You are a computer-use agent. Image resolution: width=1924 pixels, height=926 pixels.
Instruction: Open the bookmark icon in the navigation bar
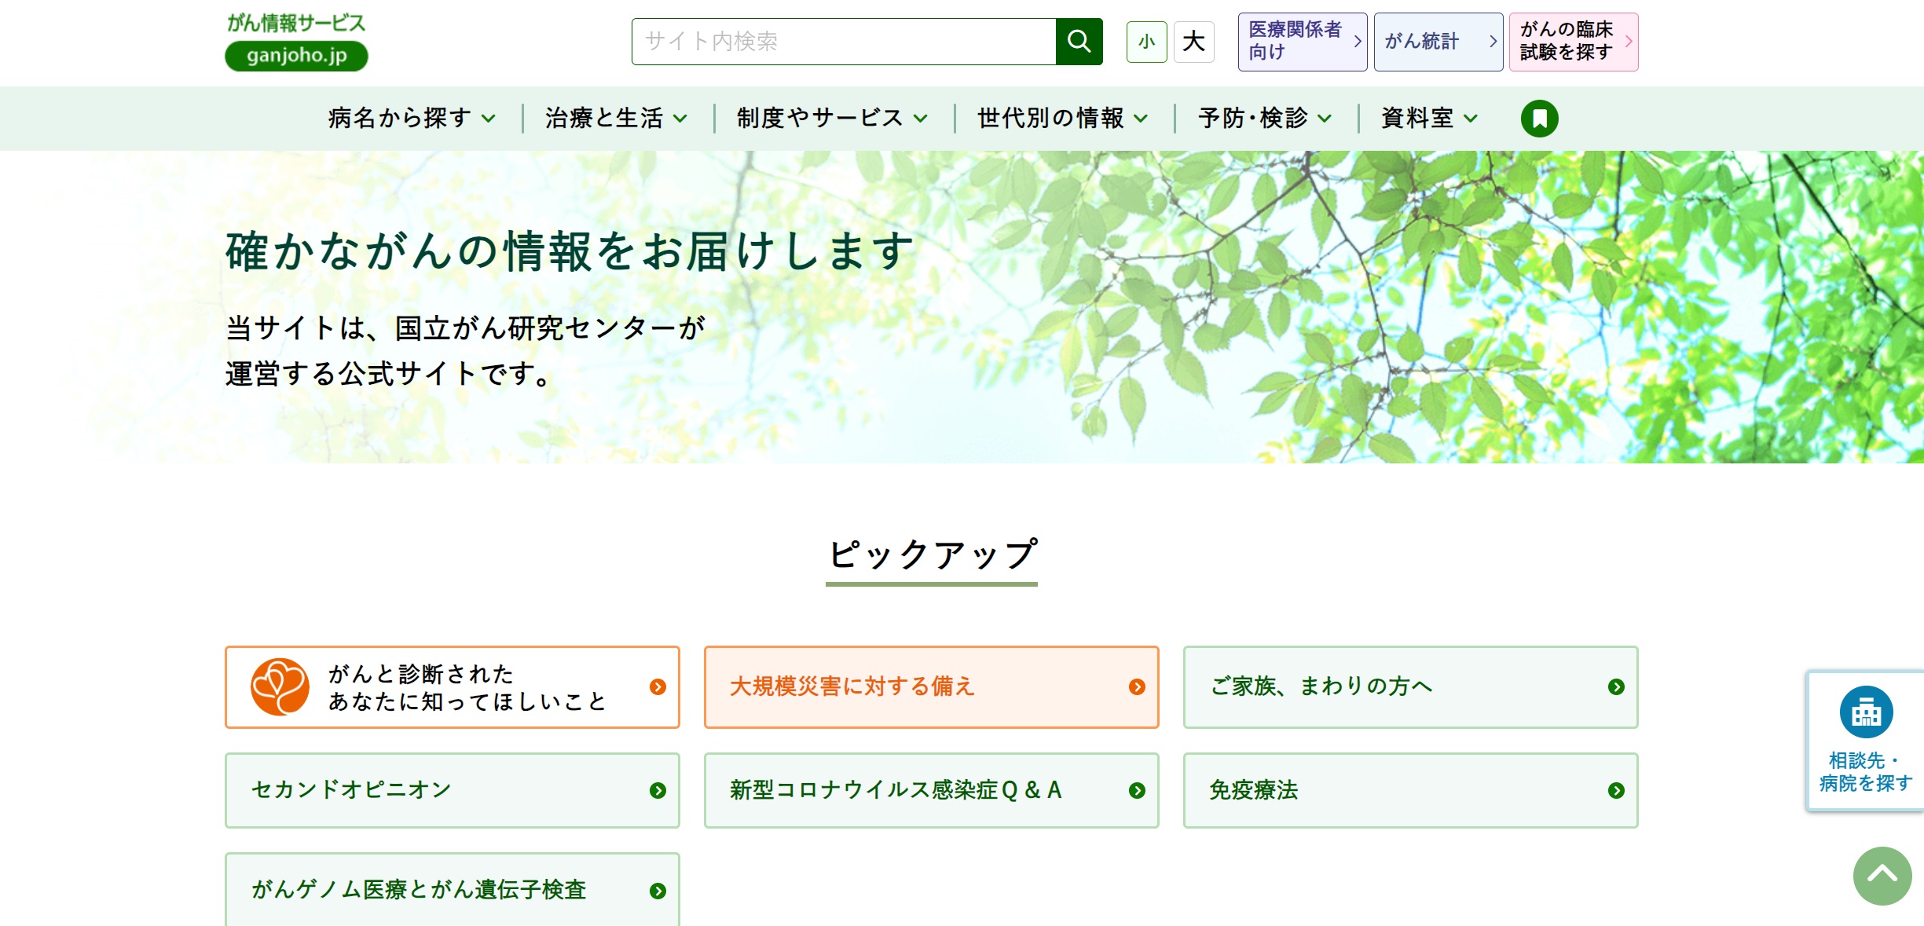click(x=1539, y=119)
